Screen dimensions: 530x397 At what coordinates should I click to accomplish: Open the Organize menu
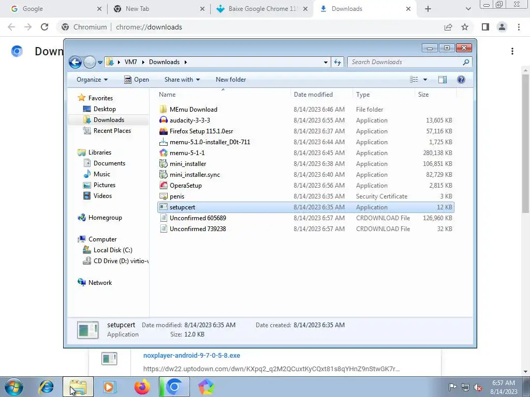[92, 80]
